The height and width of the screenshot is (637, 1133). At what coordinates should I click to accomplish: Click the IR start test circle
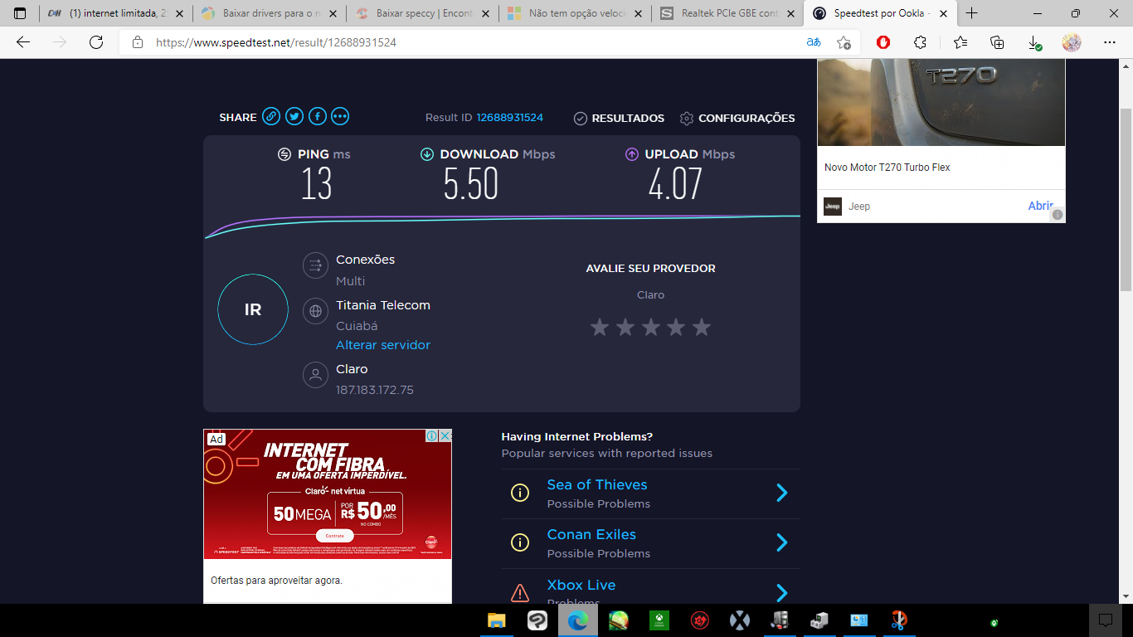click(253, 309)
